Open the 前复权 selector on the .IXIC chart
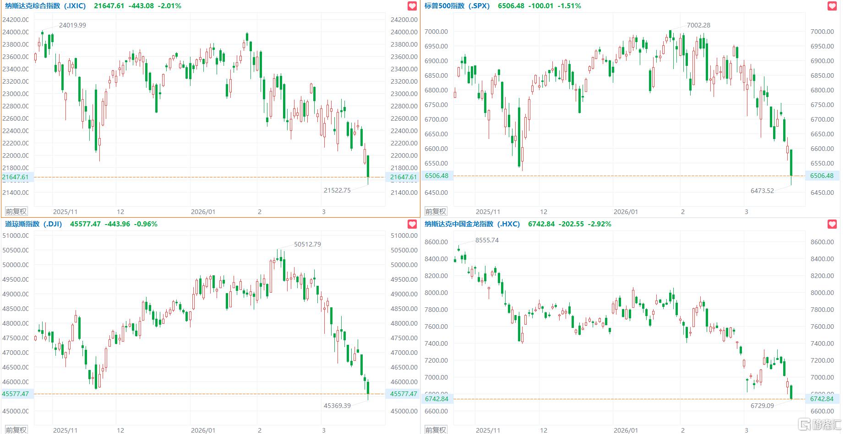845x434 pixels. (16, 211)
